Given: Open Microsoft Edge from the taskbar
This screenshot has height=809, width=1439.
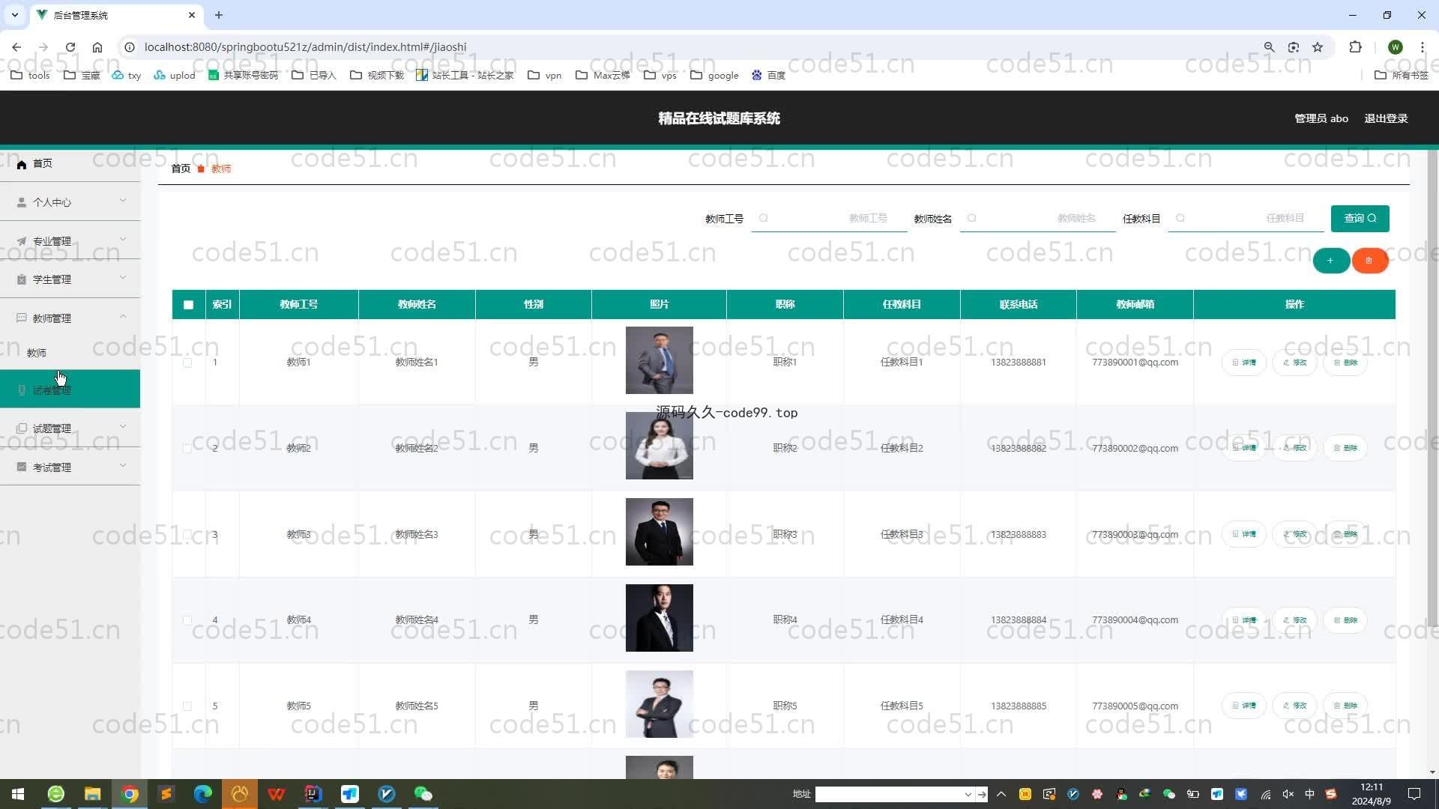Looking at the screenshot, I should click(202, 794).
